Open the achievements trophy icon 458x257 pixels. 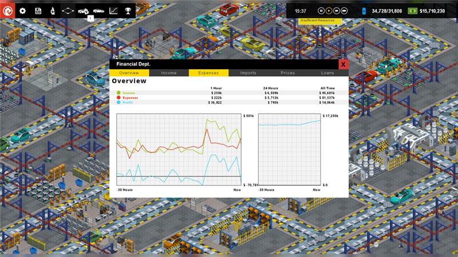128,10
